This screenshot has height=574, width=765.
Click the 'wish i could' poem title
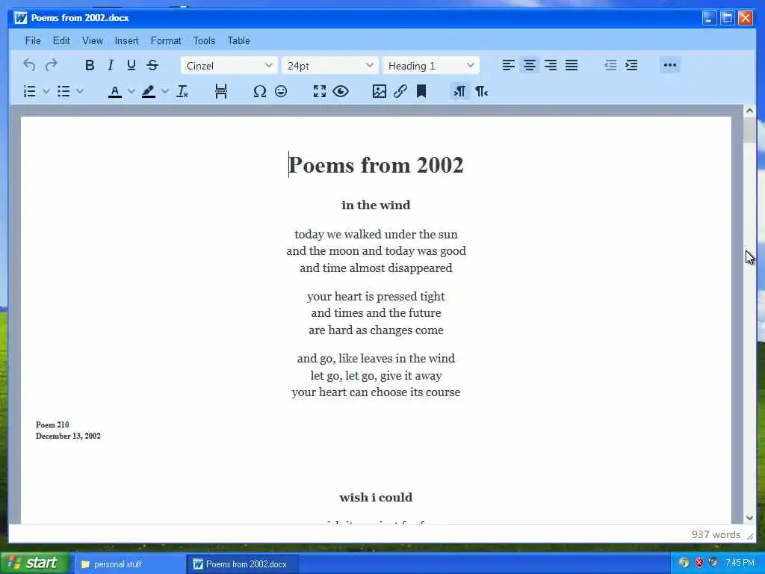pyautogui.click(x=376, y=497)
